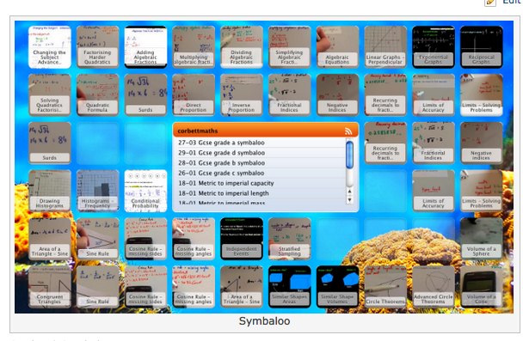Image resolution: width=523 pixels, height=341 pixels.
Task: Click the corbettmaths feed title
Action: (x=198, y=131)
